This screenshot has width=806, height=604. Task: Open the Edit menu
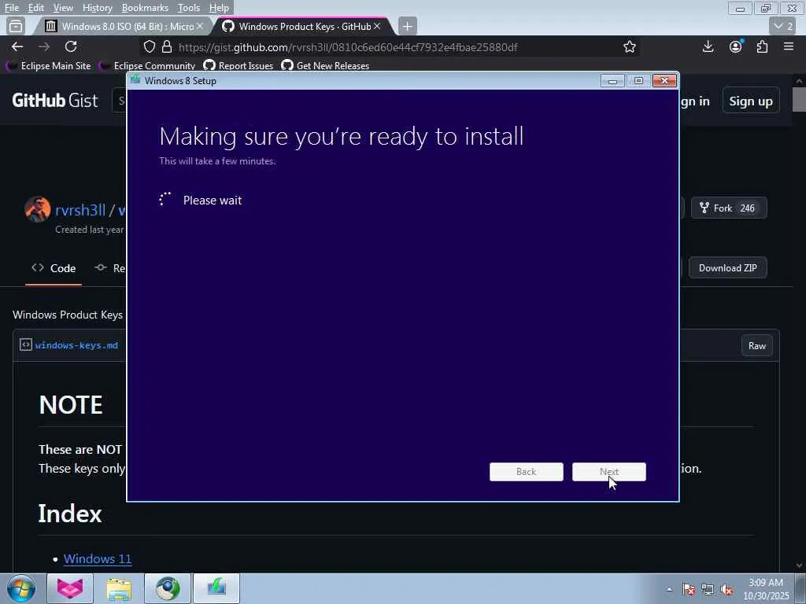point(35,8)
